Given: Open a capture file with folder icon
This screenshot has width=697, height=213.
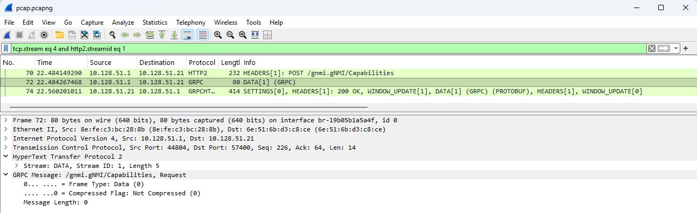Looking at the screenshot, I should pos(59,35).
